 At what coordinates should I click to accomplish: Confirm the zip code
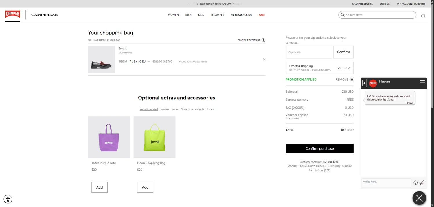point(343,52)
